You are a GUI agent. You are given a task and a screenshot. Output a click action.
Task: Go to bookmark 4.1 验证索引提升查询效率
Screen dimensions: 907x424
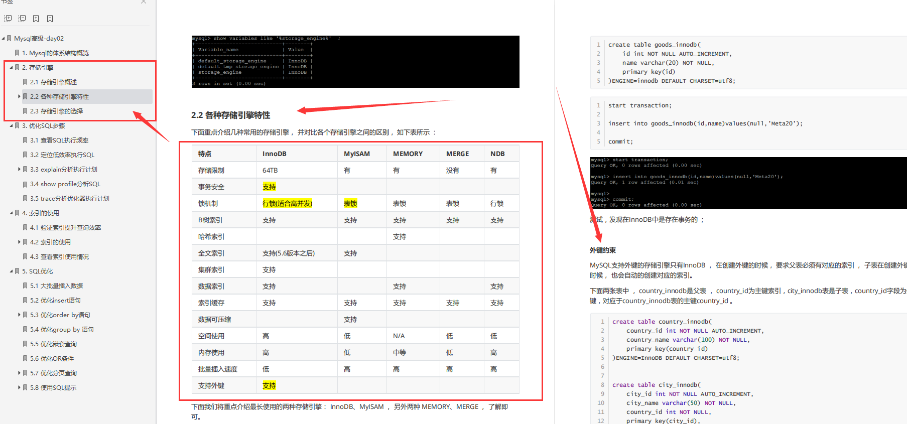click(x=66, y=227)
